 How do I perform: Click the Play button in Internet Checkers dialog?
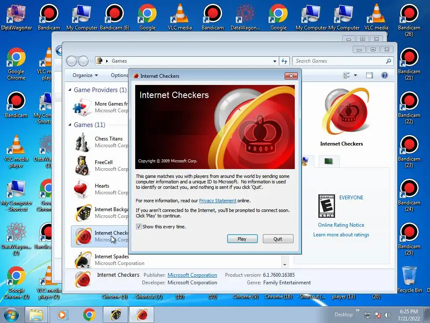point(242,239)
